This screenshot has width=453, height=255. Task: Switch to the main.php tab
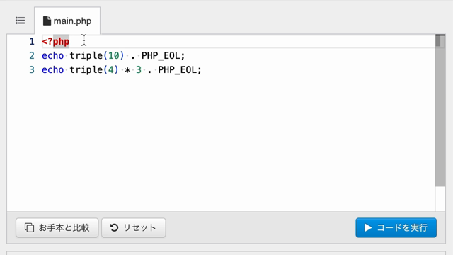point(67,21)
